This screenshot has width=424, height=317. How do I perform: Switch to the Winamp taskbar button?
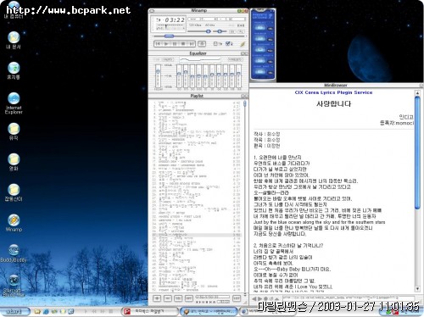point(209,311)
